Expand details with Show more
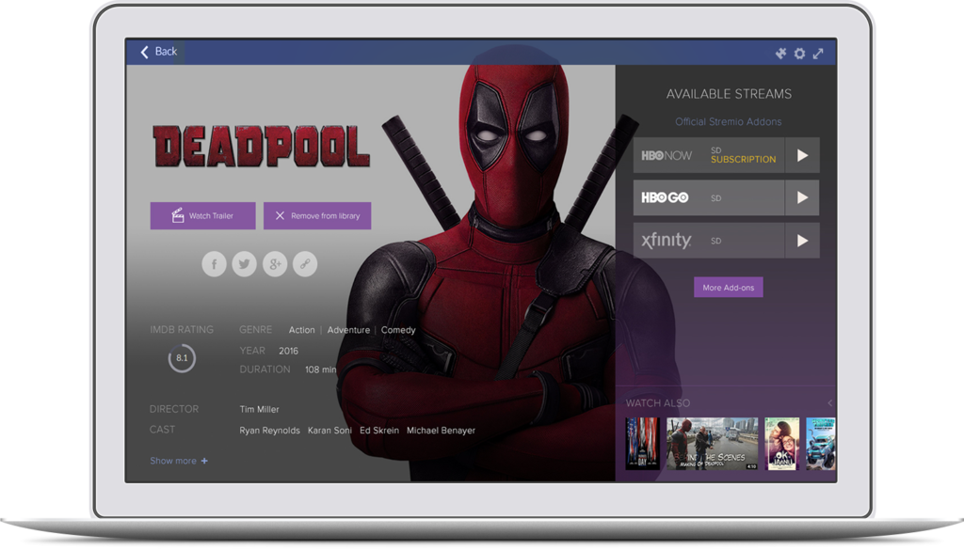 click(179, 461)
